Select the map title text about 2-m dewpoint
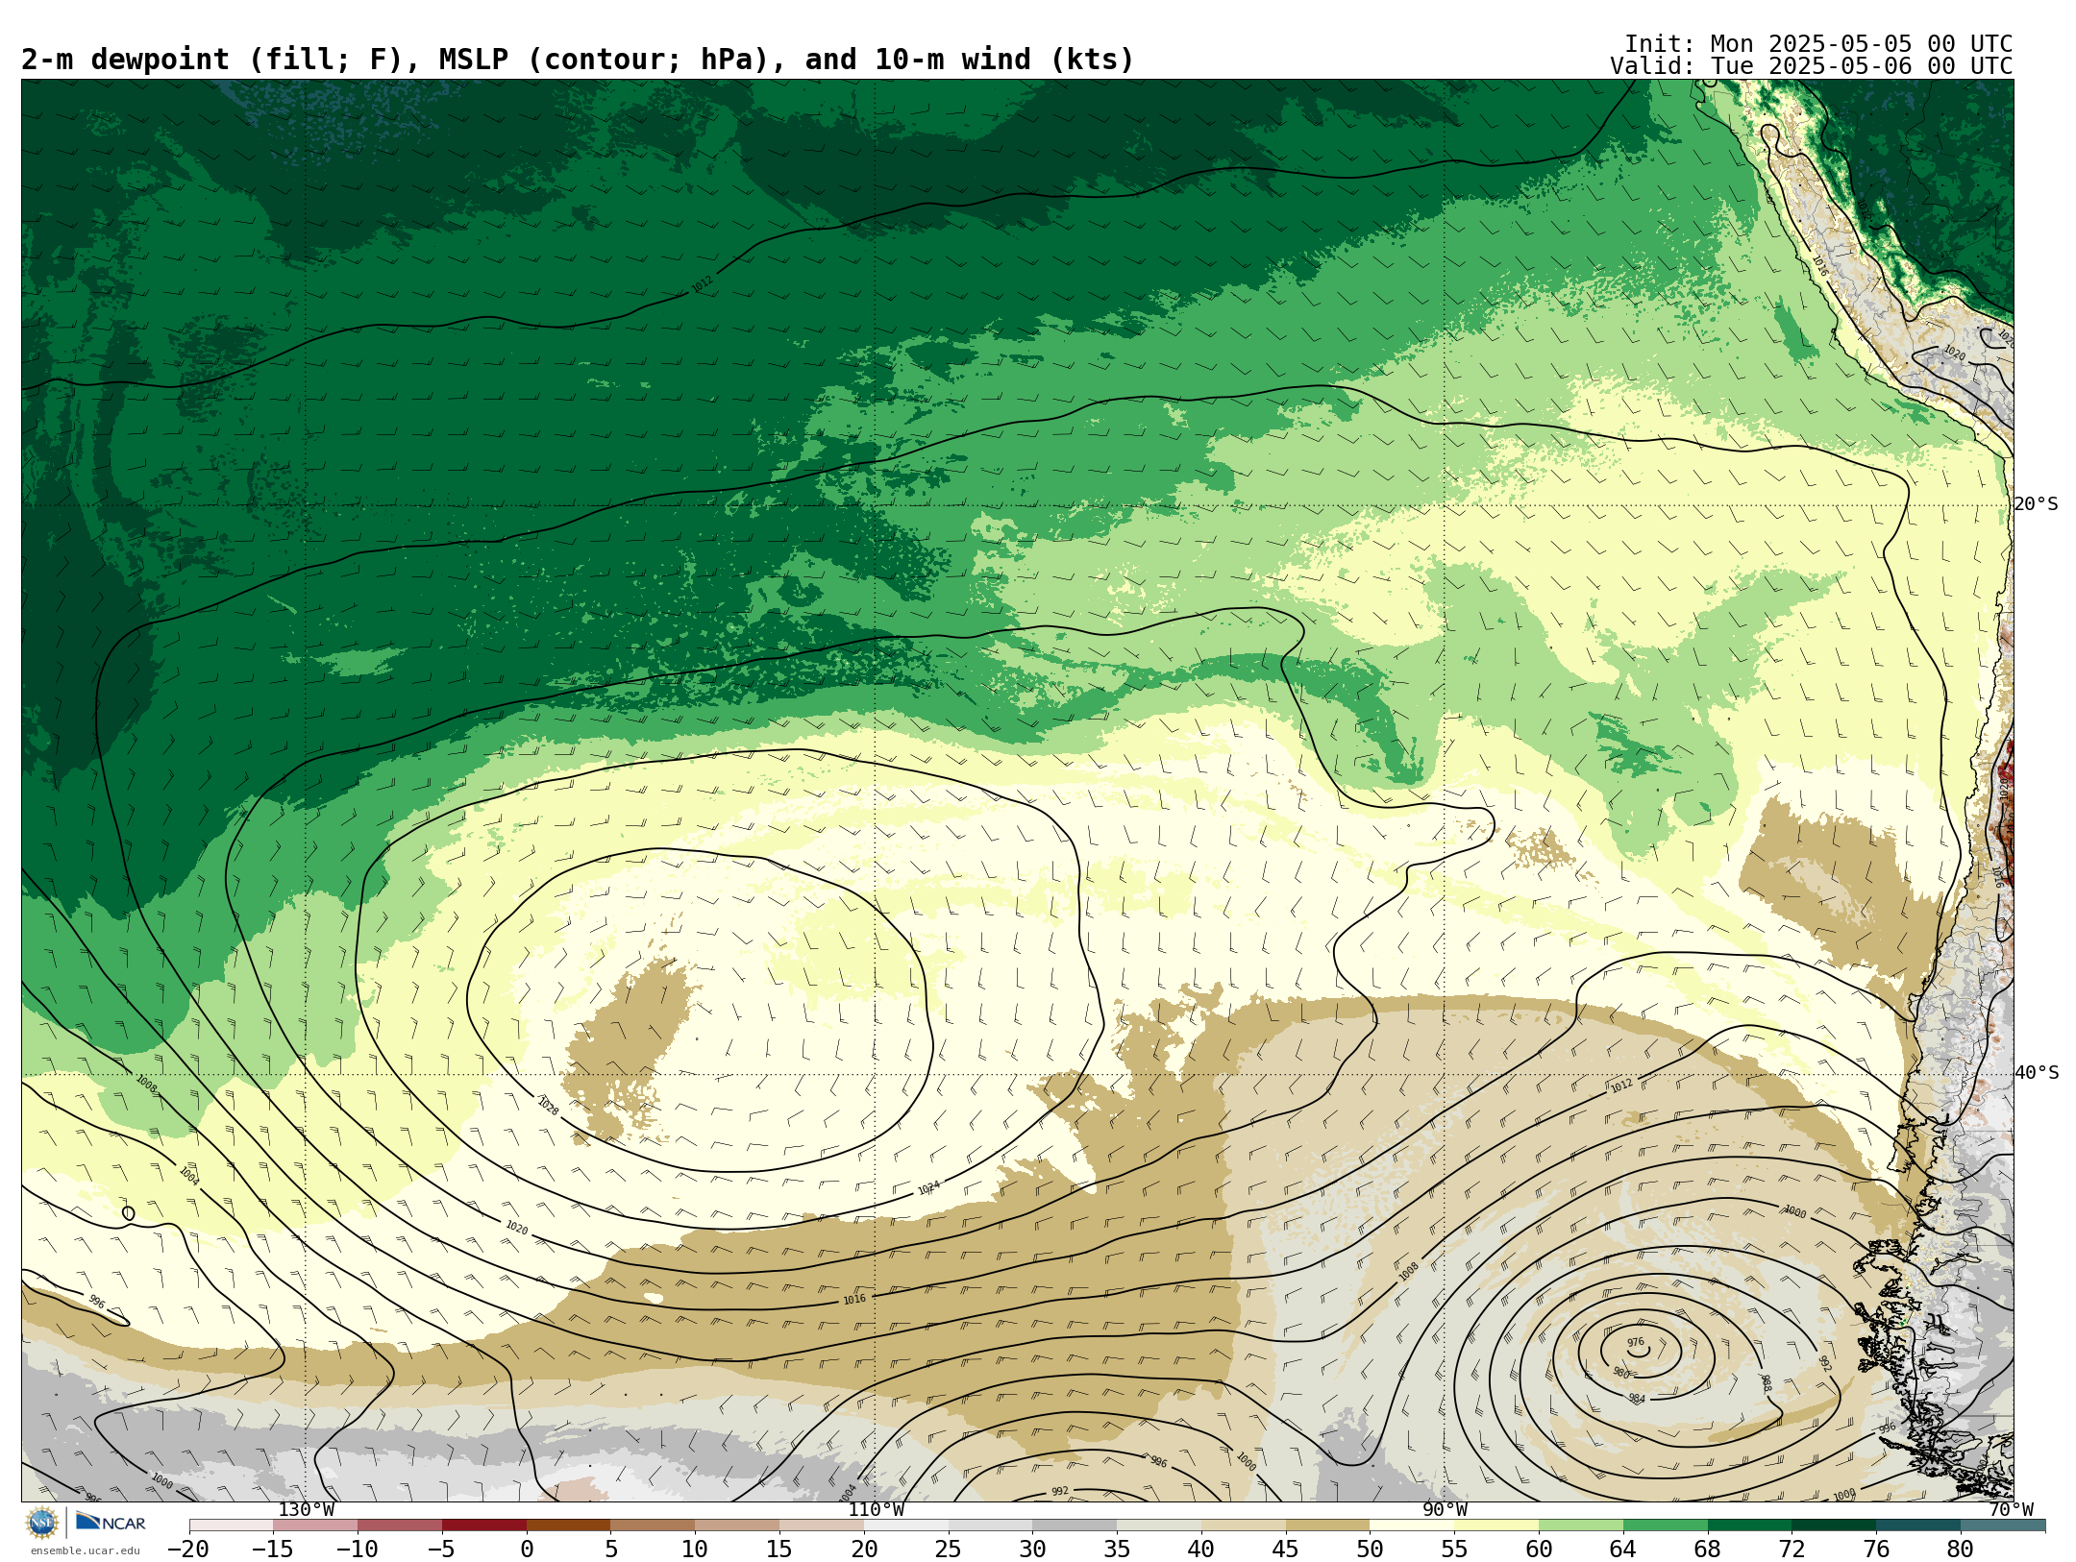The height and width of the screenshot is (1562, 2076). [x=578, y=60]
